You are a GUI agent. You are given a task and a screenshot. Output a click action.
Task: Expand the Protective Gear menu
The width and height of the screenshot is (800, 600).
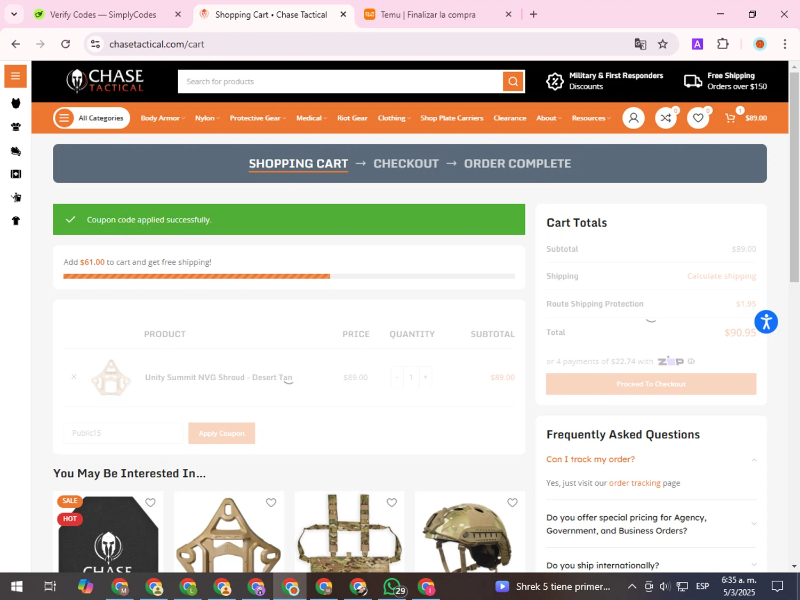[x=258, y=118]
